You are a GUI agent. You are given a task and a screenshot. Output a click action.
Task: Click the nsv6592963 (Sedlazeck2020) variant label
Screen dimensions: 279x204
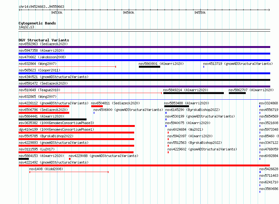tap(43, 44)
